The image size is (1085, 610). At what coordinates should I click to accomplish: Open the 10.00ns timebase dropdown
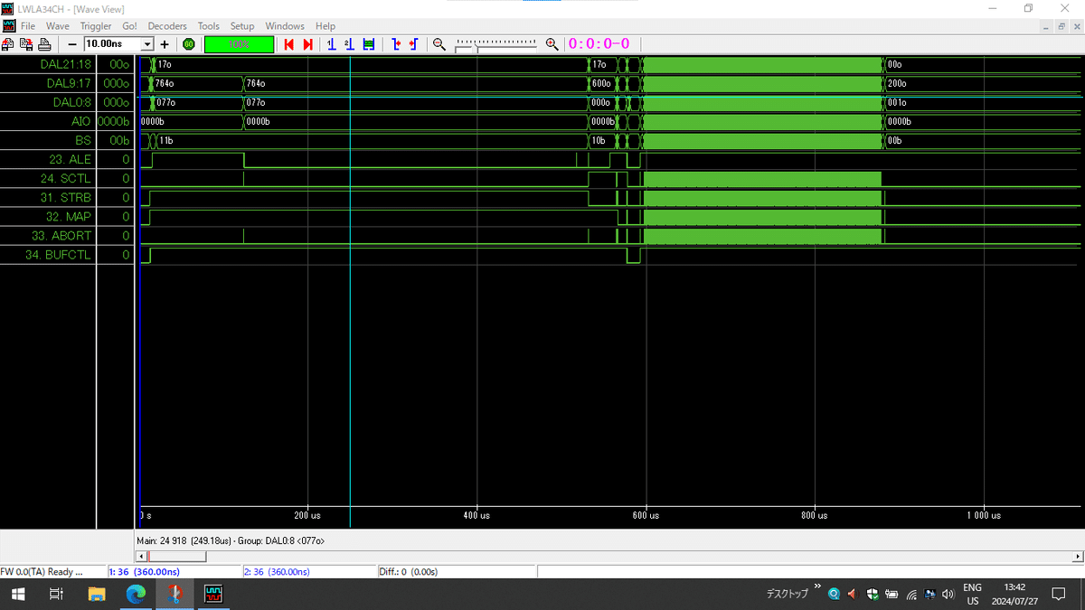pyautogui.click(x=147, y=43)
